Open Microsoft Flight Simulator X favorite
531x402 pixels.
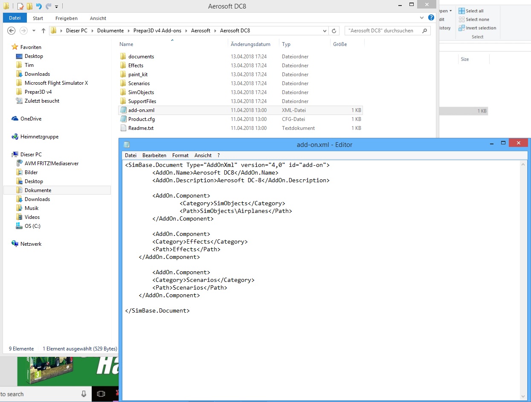(x=56, y=83)
